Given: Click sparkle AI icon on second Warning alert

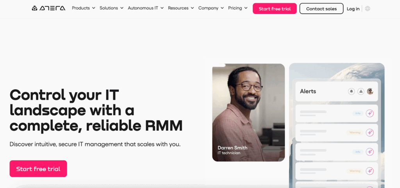Looking at the screenshot, I should click(370, 171).
